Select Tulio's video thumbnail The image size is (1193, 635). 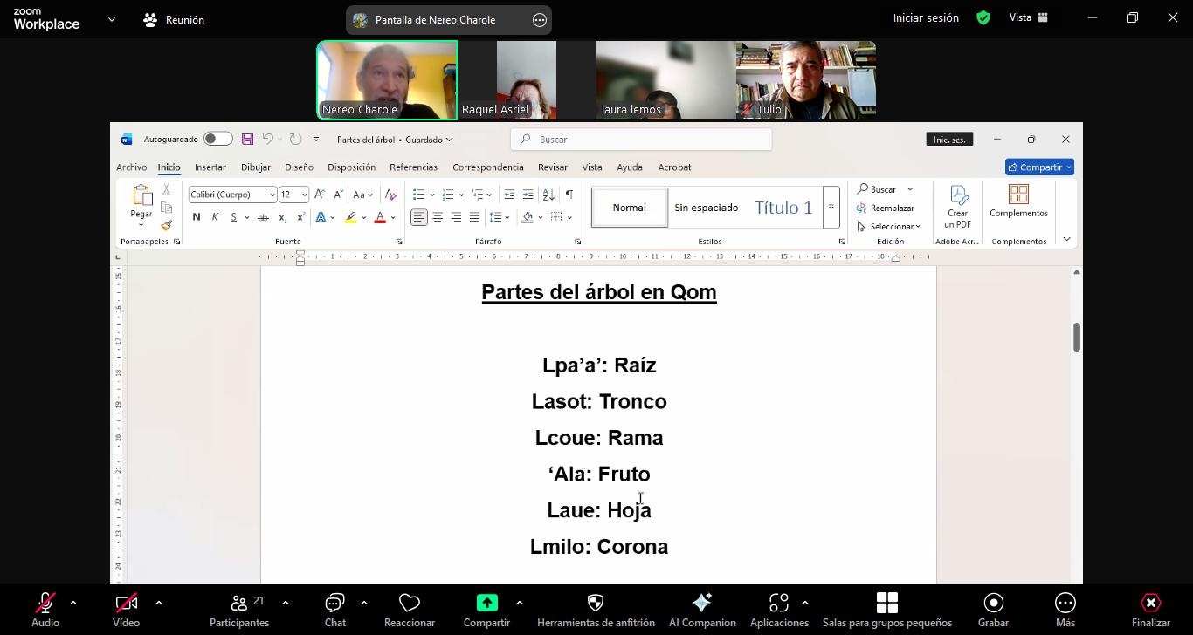pyautogui.click(x=805, y=80)
